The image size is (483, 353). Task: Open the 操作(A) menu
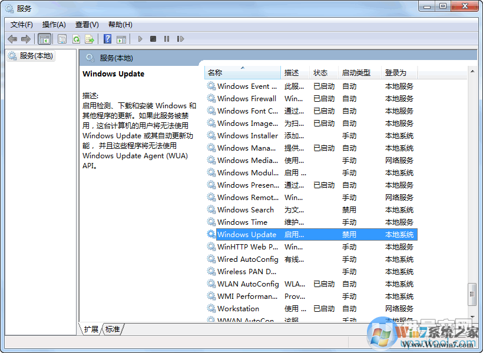pos(54,25)
